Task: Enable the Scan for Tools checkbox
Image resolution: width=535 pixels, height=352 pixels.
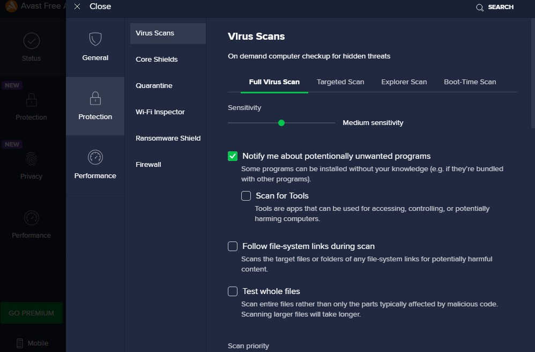Action: (246, 196)
